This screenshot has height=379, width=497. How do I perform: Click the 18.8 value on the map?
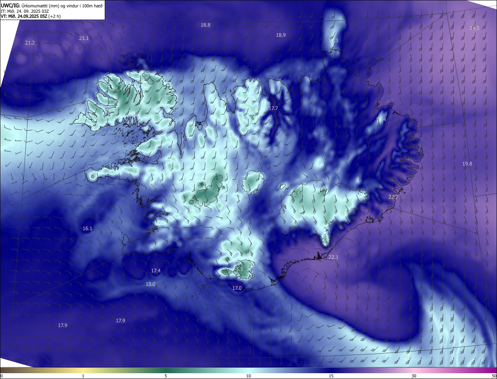(205, 25)
